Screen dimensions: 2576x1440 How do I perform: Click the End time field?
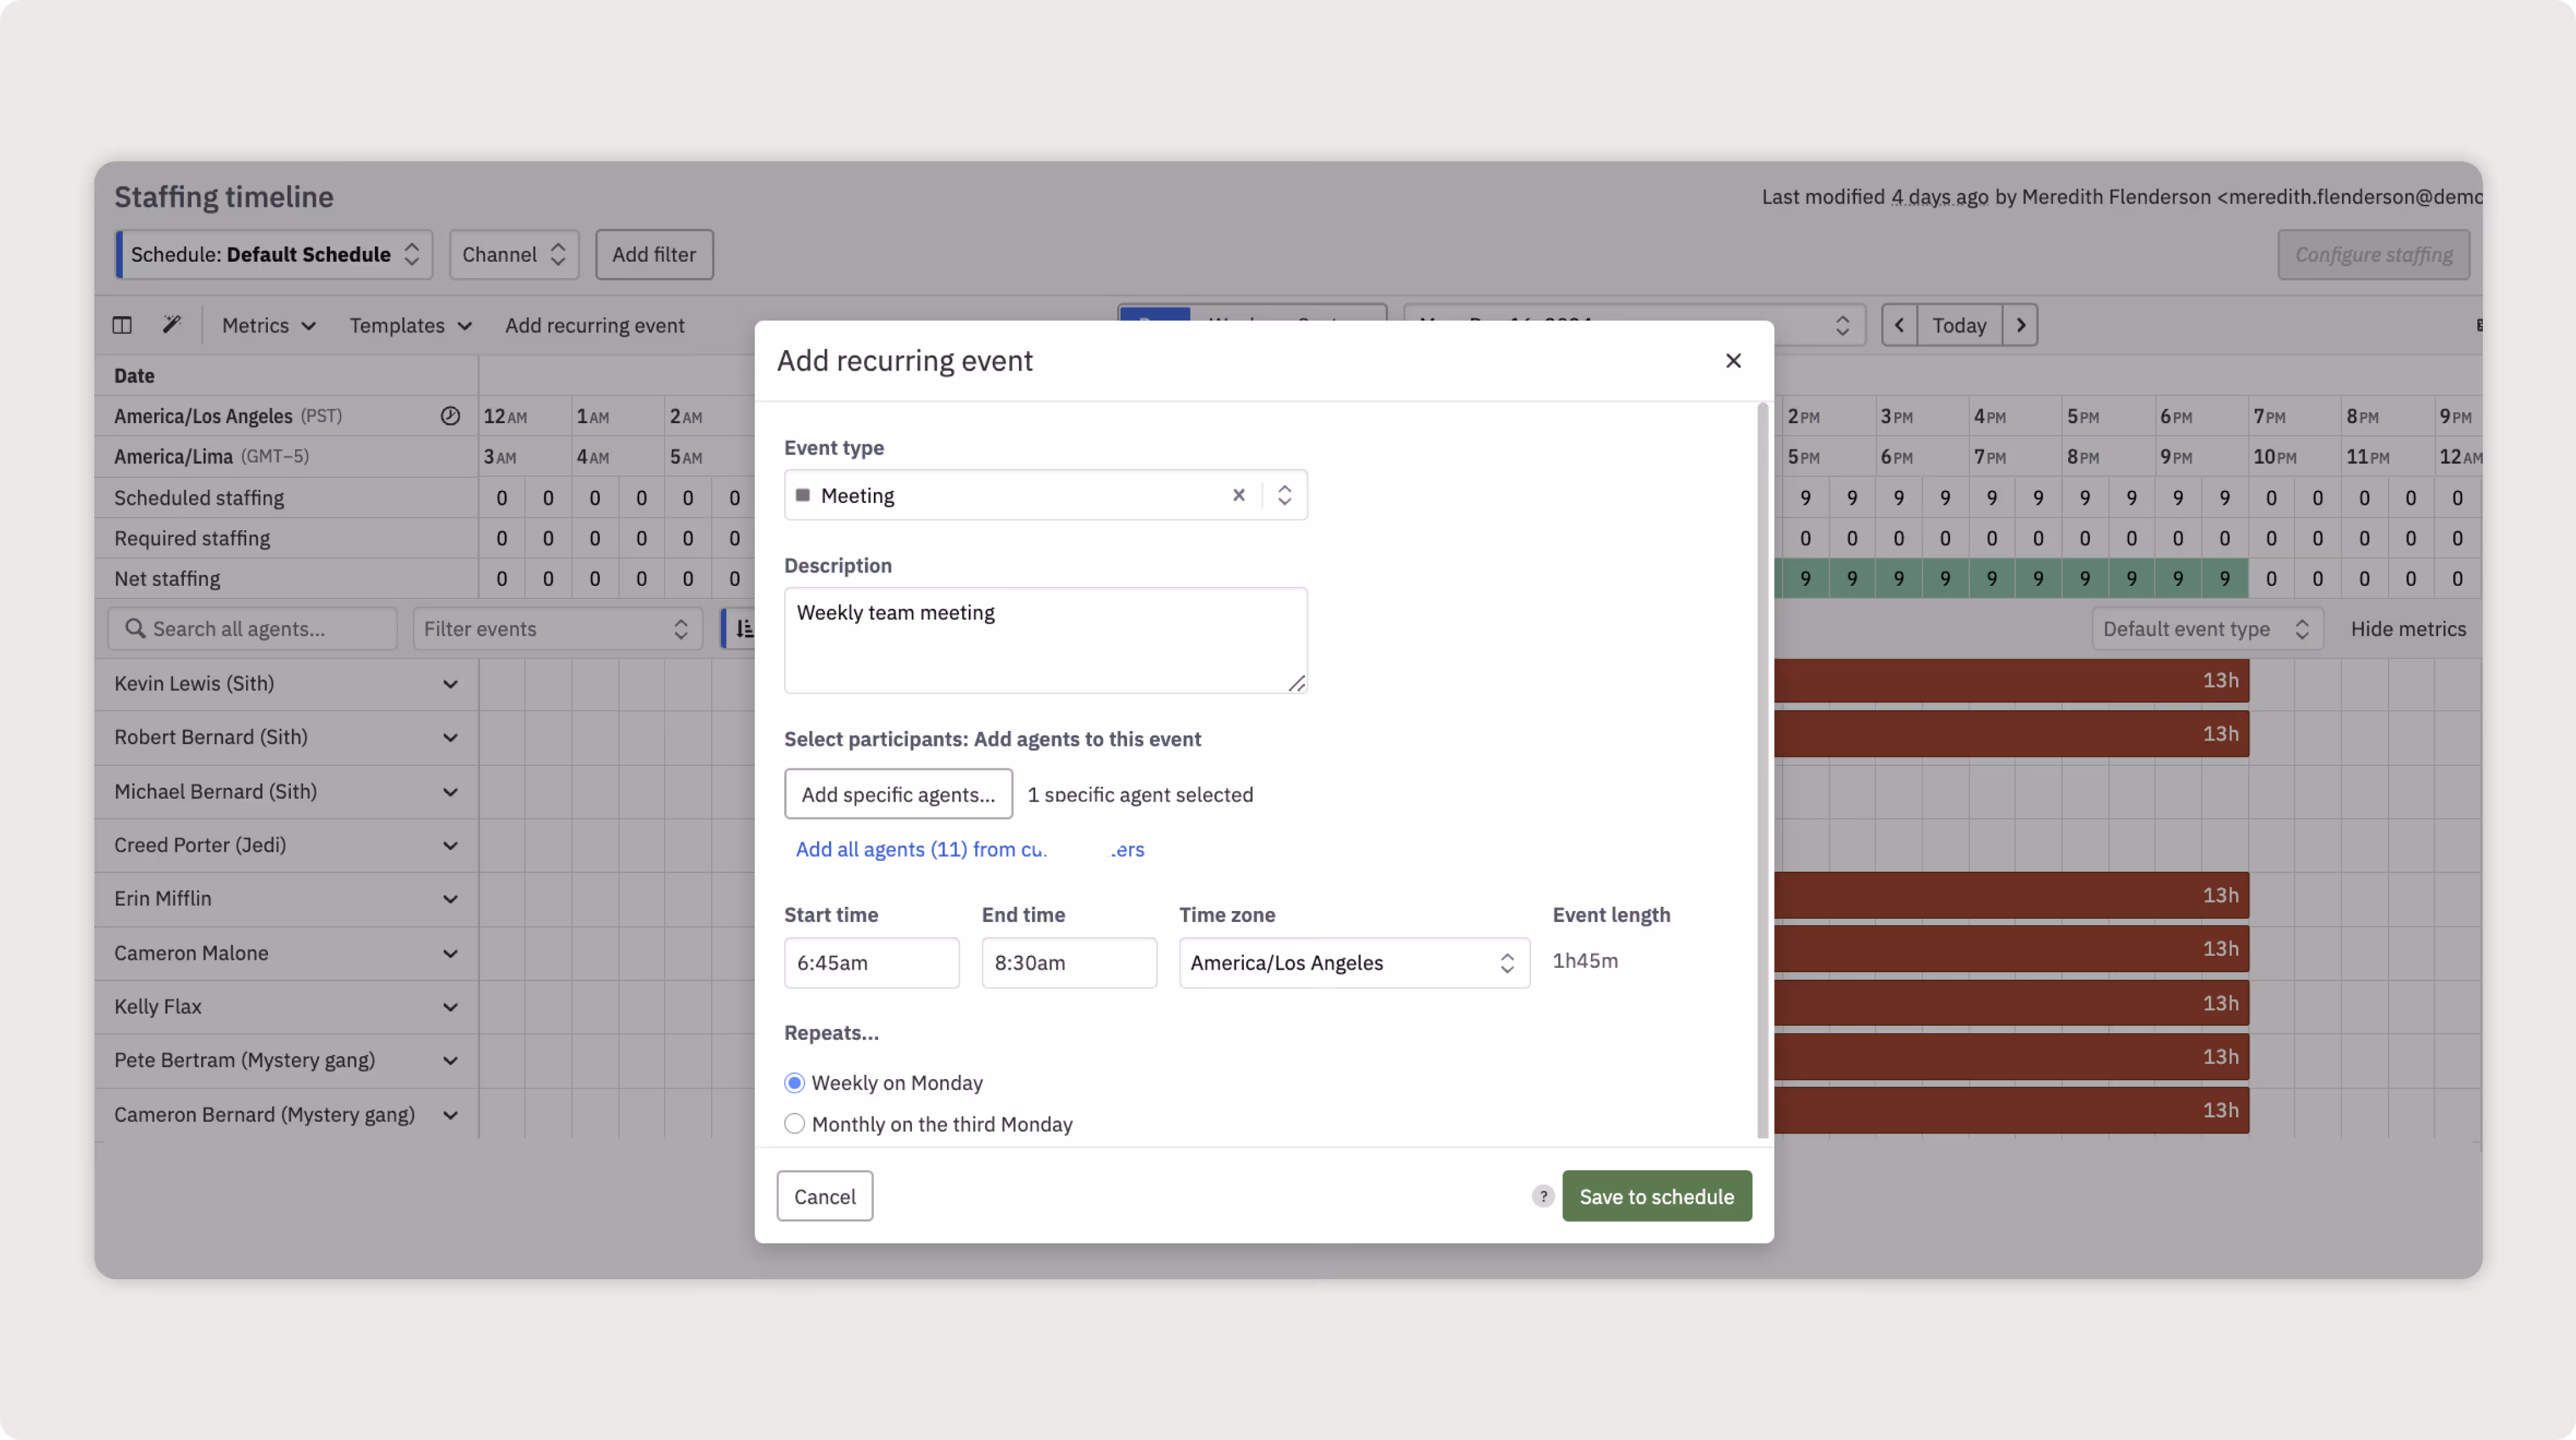coord(1068,962)
